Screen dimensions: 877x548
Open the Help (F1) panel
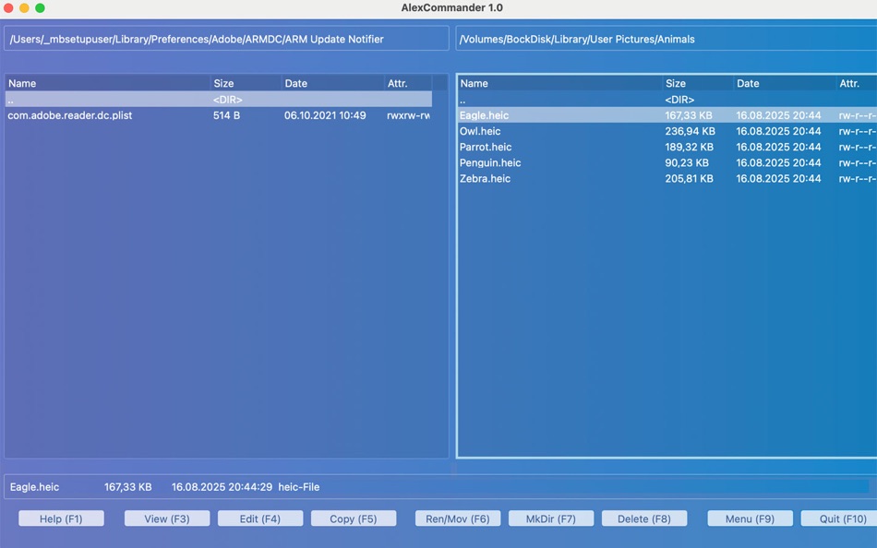tap(61, 518)
